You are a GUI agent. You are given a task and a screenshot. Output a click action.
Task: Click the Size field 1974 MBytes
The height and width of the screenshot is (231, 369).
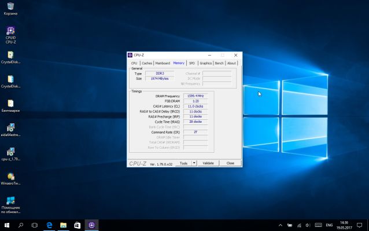pyautogui.click(x=160, y=79)
